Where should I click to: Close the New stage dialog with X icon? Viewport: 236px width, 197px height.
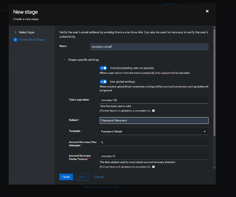[x=207, y=11]
